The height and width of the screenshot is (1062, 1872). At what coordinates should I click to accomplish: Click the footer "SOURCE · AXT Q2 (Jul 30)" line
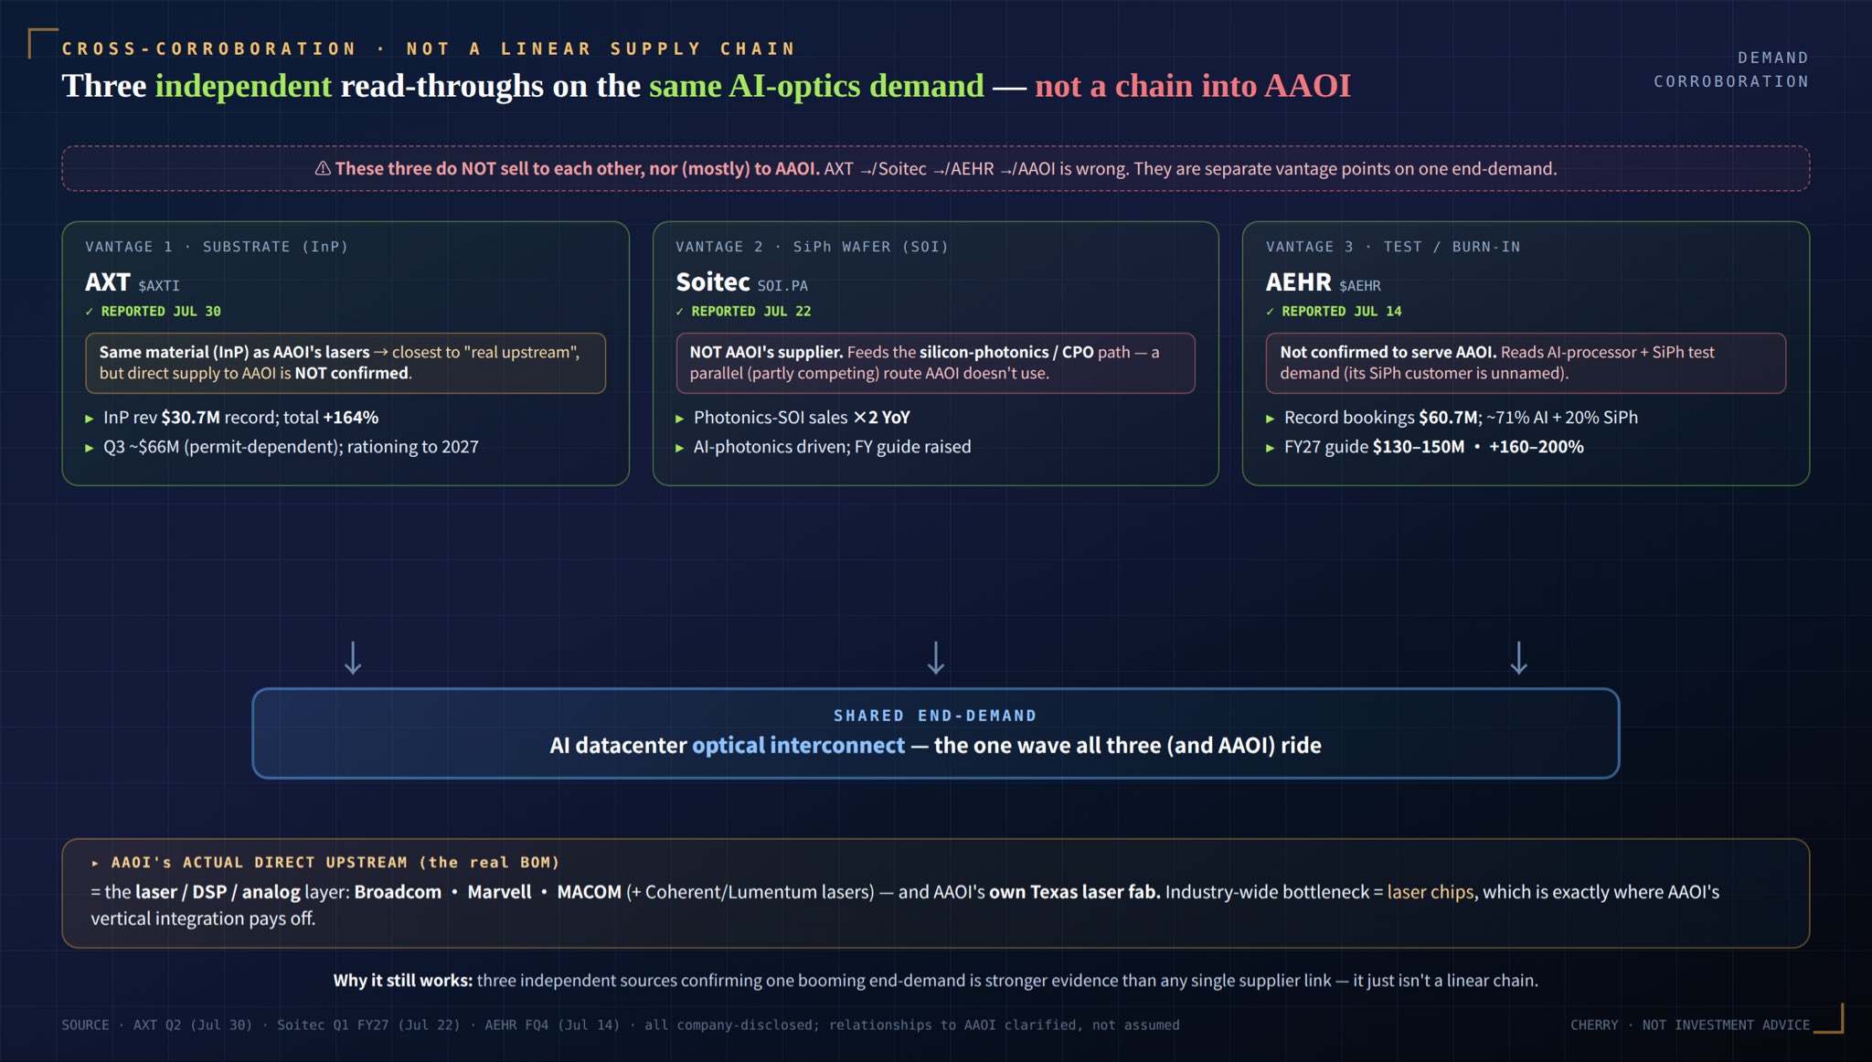pos(621,1025)
